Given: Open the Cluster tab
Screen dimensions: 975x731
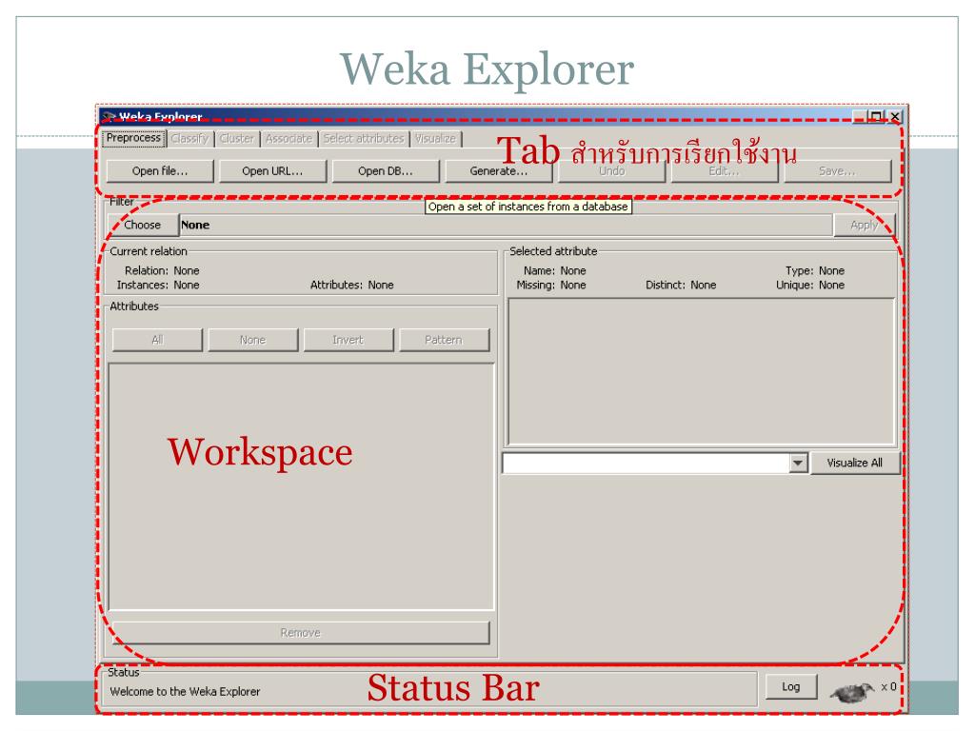Looking at the screenshot, I should click(x=237, y=139).
